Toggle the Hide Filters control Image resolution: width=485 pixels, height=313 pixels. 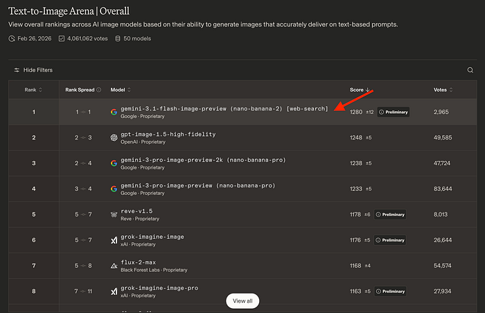pyautogui.click(x=33, y=70)
